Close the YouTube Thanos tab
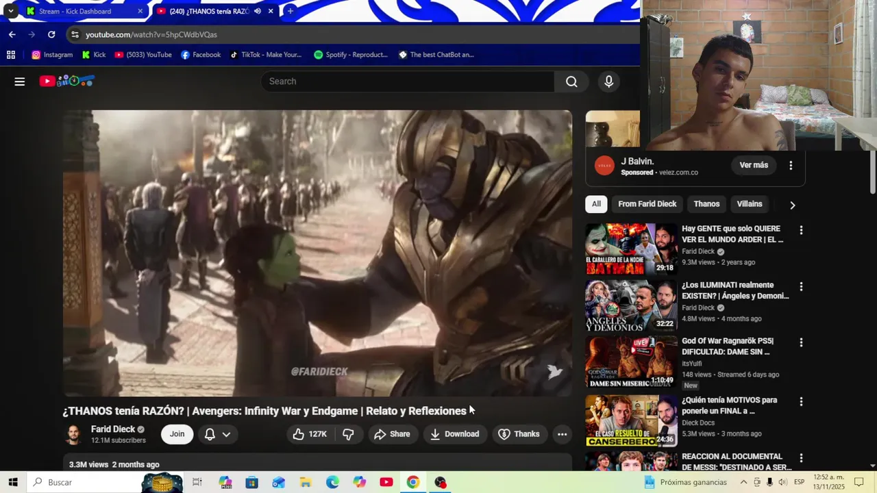This screenshot has height=493, width=877. [271, 11]
